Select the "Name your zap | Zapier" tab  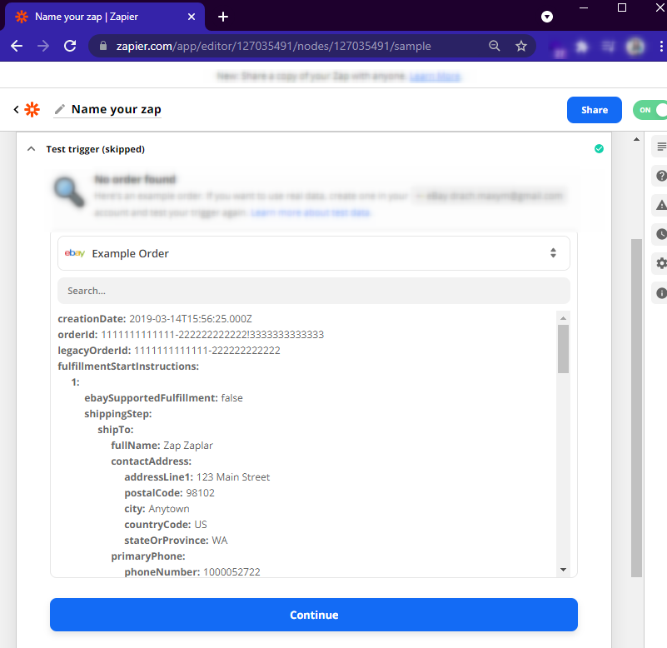[105, 17]
